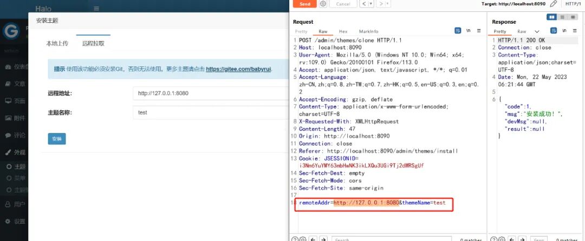Switch Response view to Raw tab
This screenshot has height=241, width=585.
pyautogui.click(x=522, y=32)
